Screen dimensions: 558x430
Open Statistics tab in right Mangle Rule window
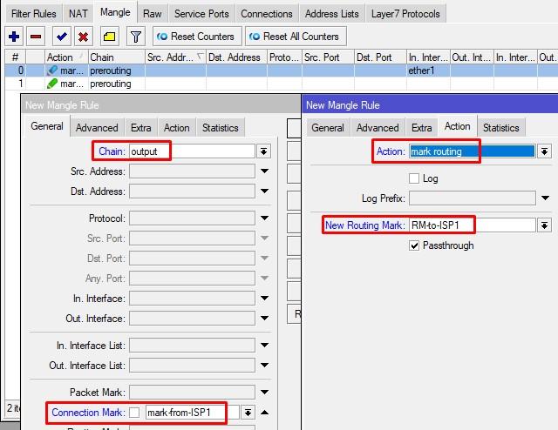click(x=501, y=128)
